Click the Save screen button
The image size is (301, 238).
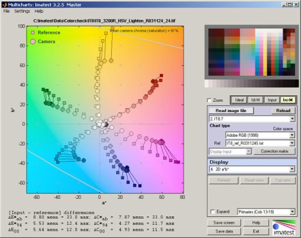(x=224, y=223)
